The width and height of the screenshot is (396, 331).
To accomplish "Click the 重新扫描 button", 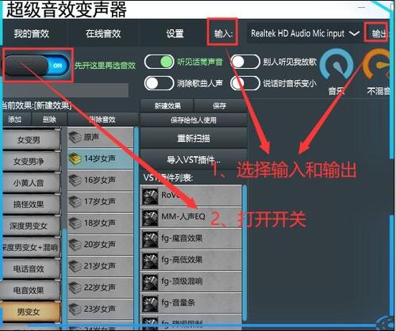I will pyautogui.click(x=194, y=138).
